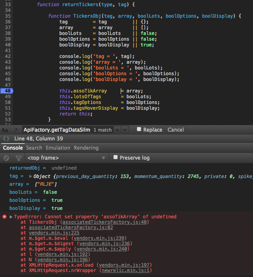253x277 pixels.
Task: Click line number 52 in the gutter
Action: click(8, 114)
